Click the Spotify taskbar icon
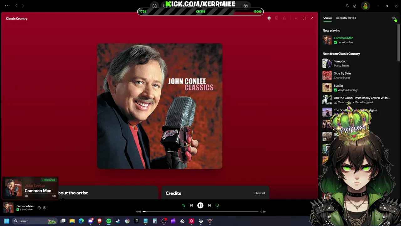 click(x=109, y=221)
